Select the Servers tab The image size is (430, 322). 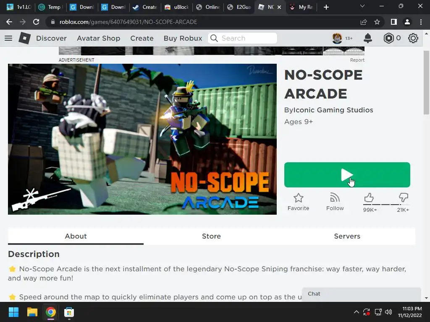[x=347, y=236]
